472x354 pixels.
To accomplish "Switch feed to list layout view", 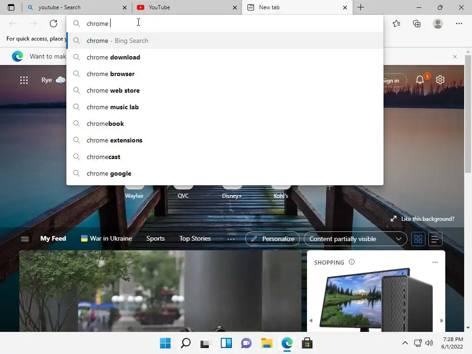I will tap(435, 239).
